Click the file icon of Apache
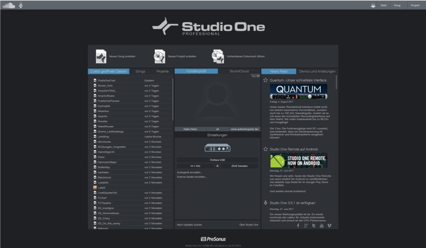The image size is (426, 248). click(x=95, y=116)
